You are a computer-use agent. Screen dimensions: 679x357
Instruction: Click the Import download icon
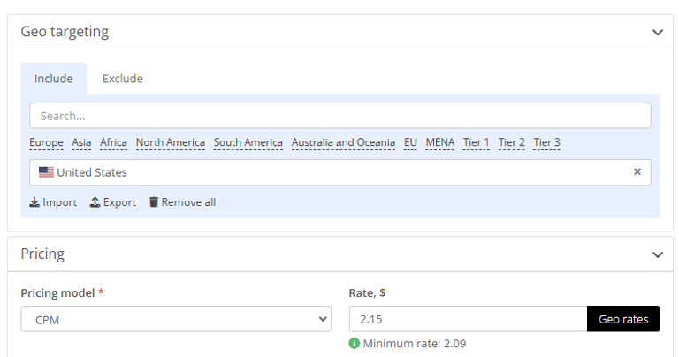(34, 202)
